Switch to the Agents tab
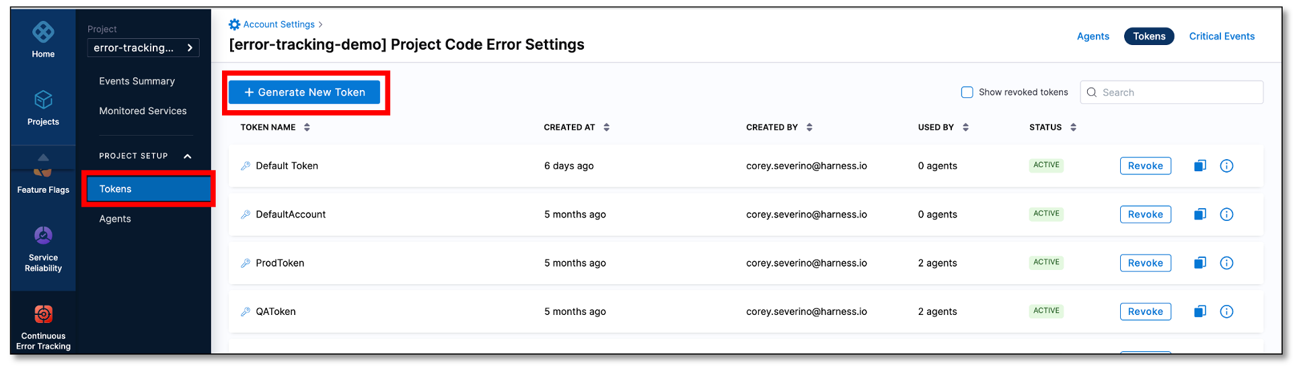This screenshot has height=368, width=1293. point(1093,36)
